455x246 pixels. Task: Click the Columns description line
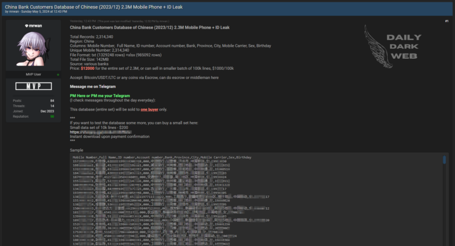pyautogui.click(x=170, y=46)
